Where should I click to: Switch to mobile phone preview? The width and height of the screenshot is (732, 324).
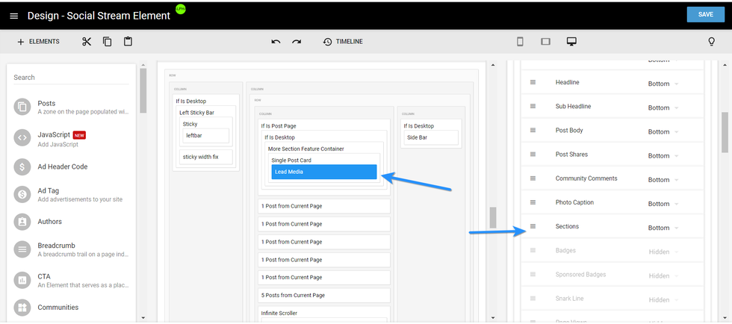[x=520, y=42]
